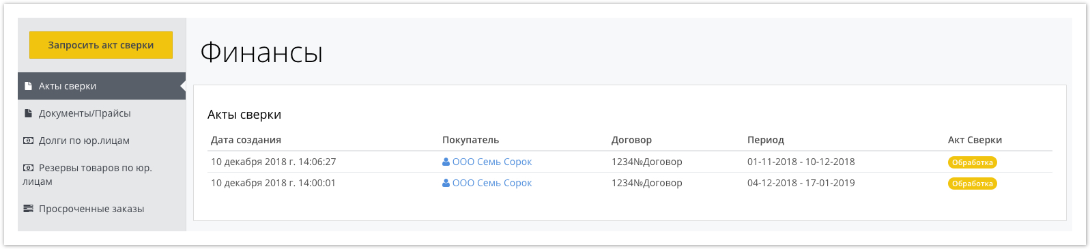Click the Обработка badge in the second row
Image resolution: width=1090 pixels, height=249 pixels.
click(x=973, y=184)
